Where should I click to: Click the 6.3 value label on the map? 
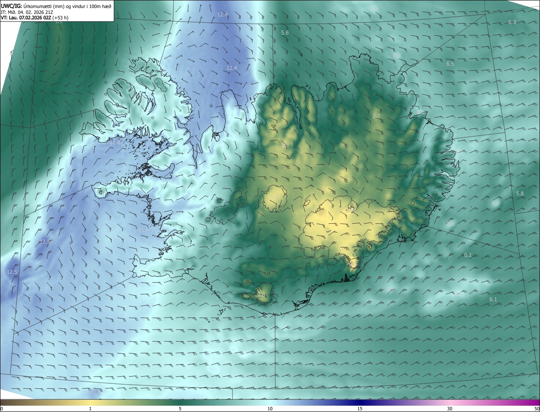point(512,22)
